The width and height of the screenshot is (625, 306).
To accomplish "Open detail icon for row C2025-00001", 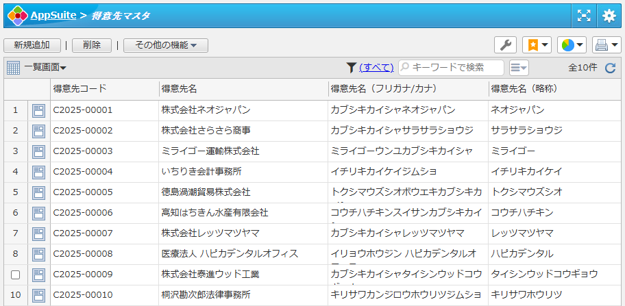I will (x=38, y=110).
